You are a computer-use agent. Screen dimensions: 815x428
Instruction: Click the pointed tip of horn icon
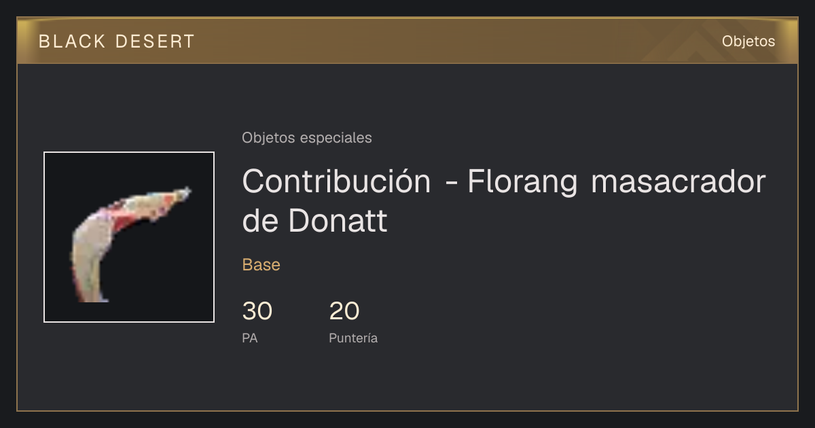coord(185,192)
